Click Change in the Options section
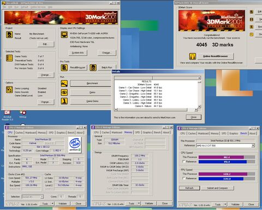The height and width of the screenshot is (210, 262). [46, 102]
